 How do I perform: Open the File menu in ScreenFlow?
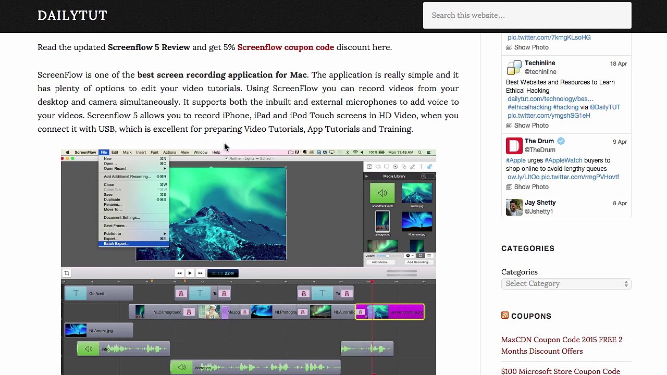tap(104, 153)
